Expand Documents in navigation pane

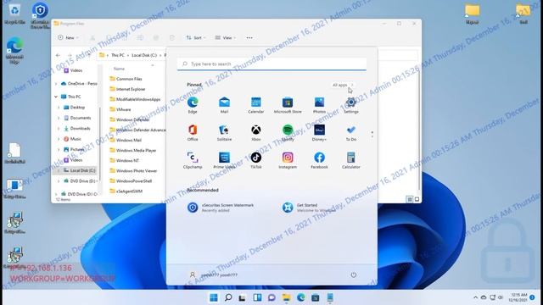tap(59, 118)
